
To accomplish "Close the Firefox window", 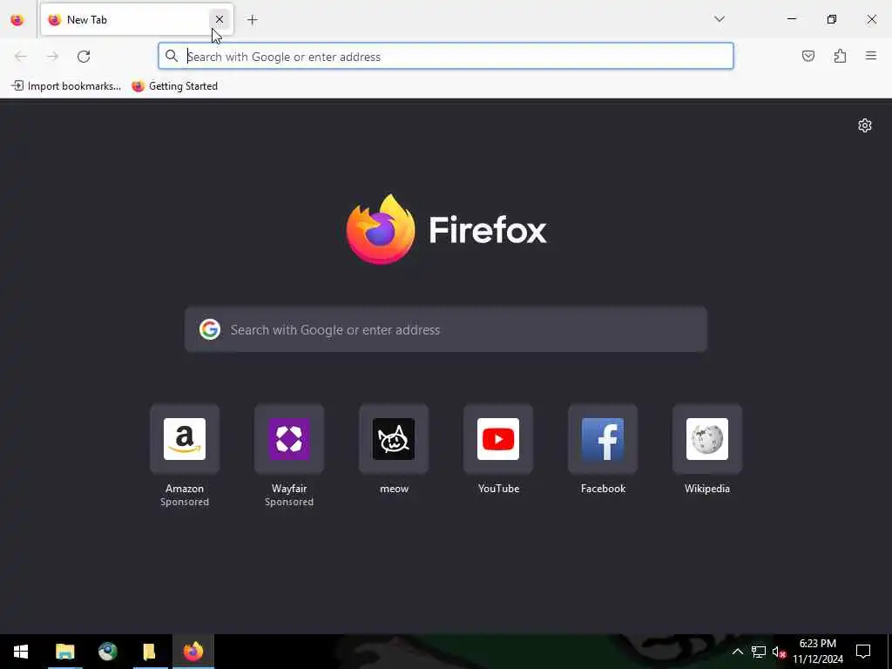I will tap(871, 19).
